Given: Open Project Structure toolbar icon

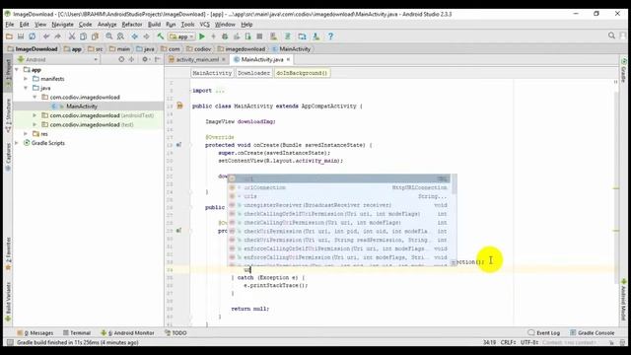Looking at the screenshot, I should (302, 36).
